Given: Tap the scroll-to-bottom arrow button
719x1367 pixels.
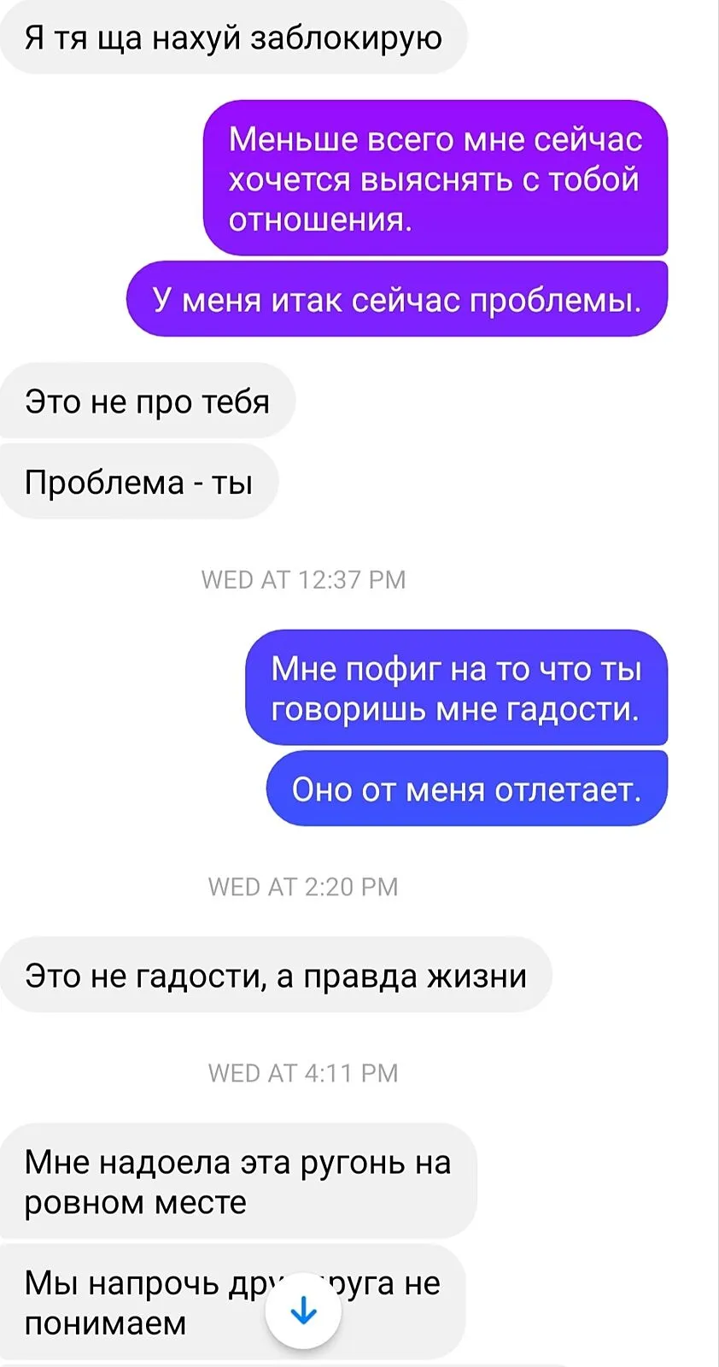Looking at the screenshot, I should tap(303, 1311).
